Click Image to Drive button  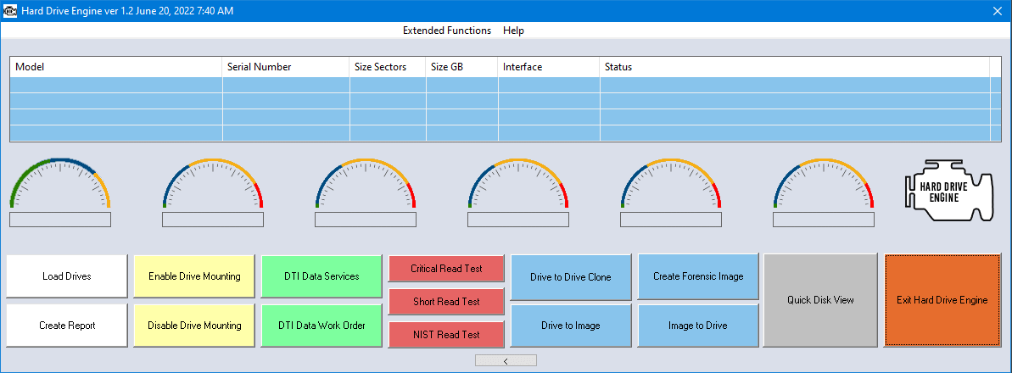click(x=697, y=326)
